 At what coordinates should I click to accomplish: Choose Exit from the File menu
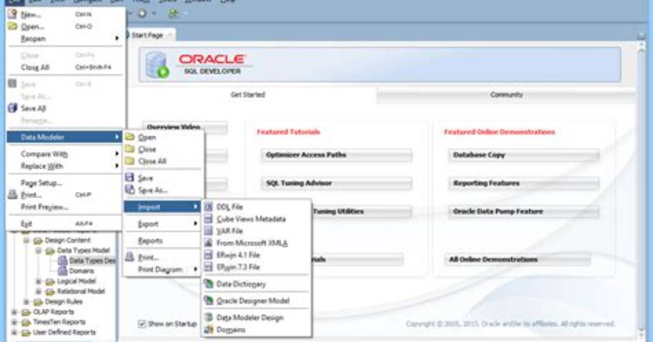(x=65, y=224)
